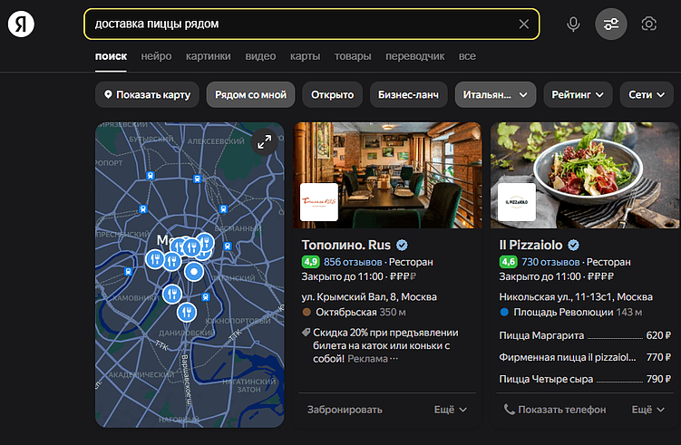The image size is (681, 445).
Task: Click the Забронировать button
Action: 345,410
